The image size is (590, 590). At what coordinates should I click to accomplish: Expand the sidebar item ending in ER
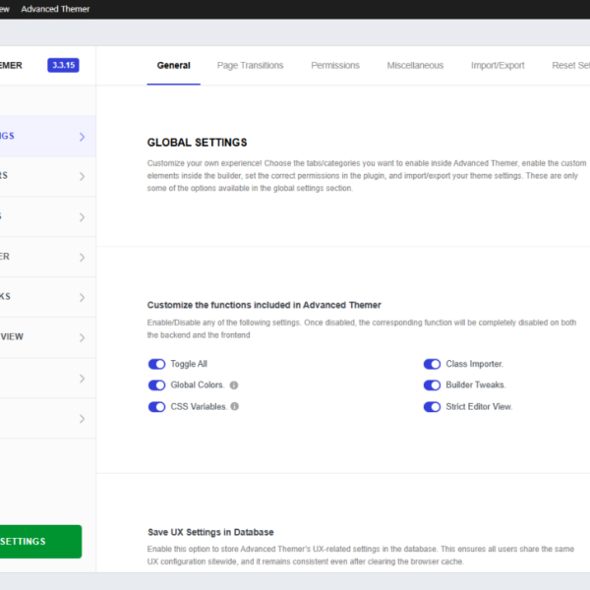pos(47,257)
